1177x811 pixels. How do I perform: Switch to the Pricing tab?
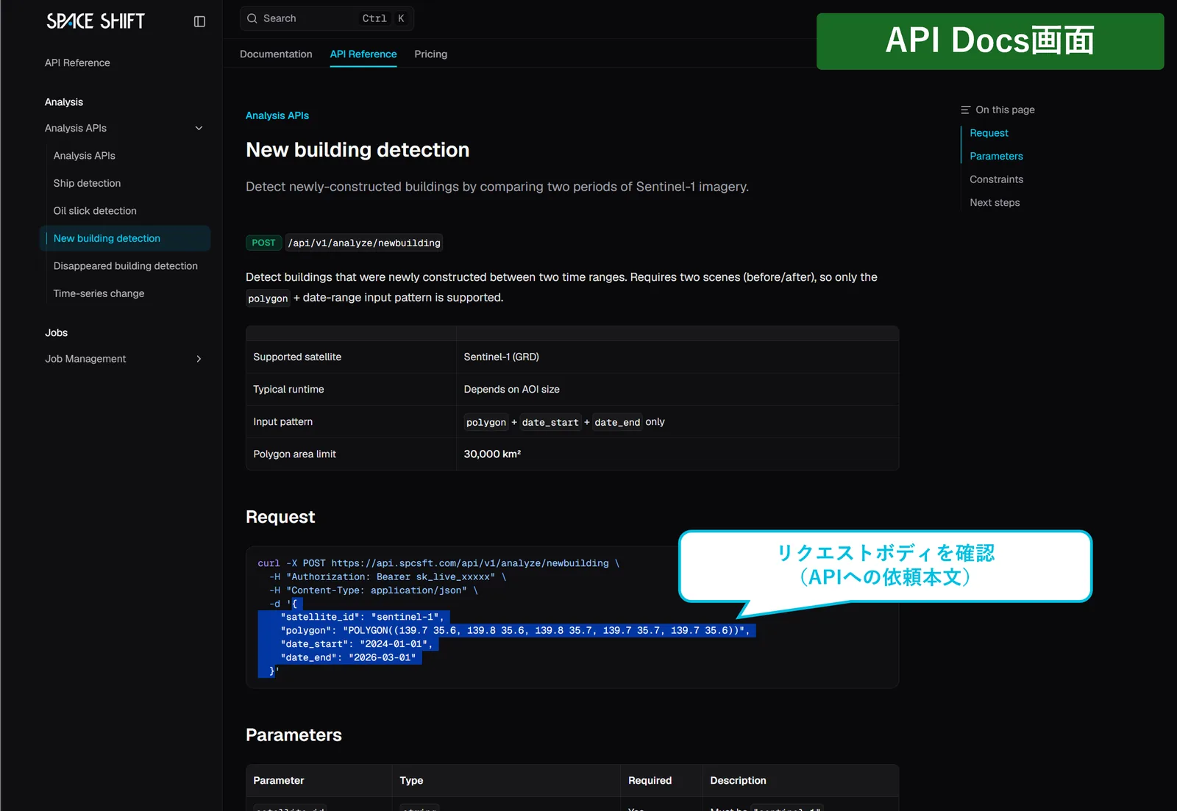coord(430,54)
